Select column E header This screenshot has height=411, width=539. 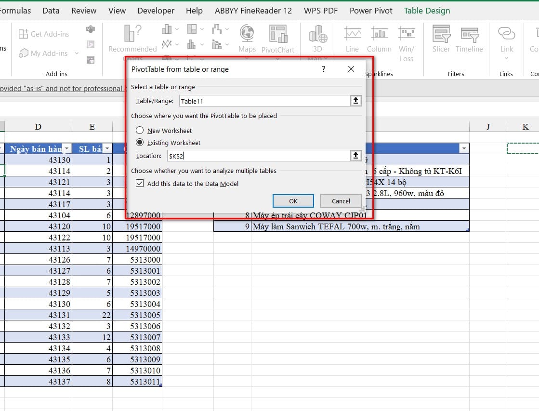pos(92,127)
